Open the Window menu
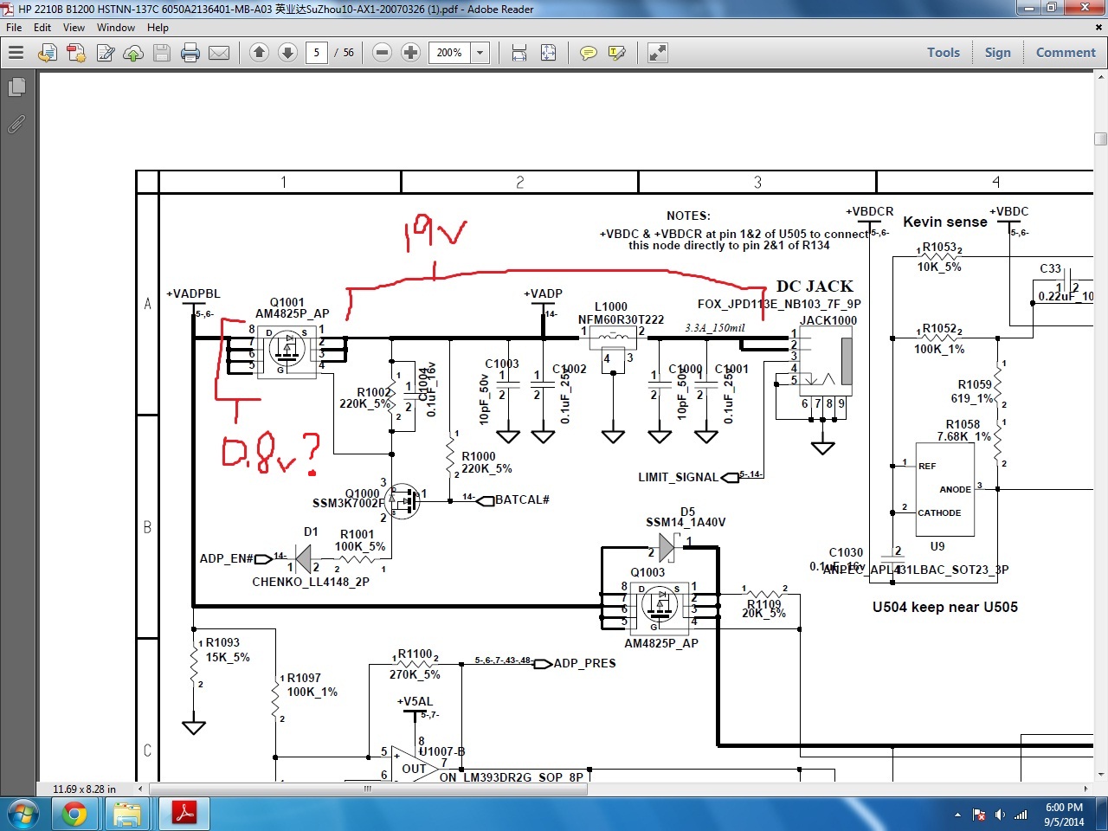This screenshot has height=831, width=1108. pyautogui.click(x=116, y=28)
